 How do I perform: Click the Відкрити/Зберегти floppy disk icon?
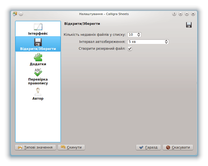(x=38, y=42)
